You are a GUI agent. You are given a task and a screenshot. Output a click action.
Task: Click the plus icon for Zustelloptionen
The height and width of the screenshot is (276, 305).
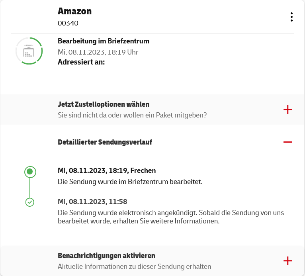(x=287, y=110)
